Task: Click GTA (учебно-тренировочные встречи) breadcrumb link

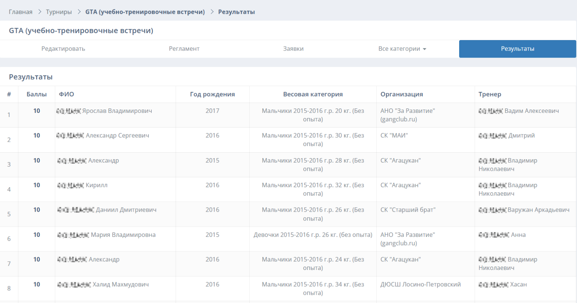Action: [145, 12]
